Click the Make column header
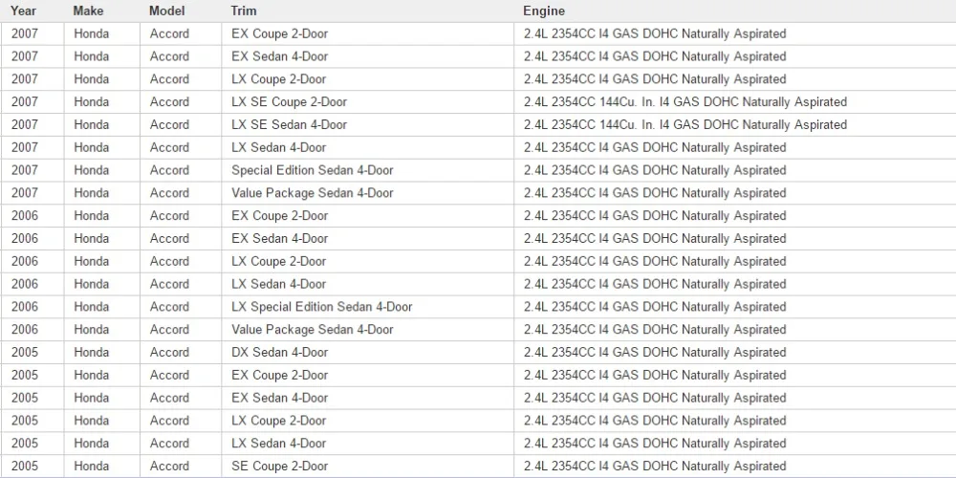This screenshot has height=478, width=956. click(88, 11)
